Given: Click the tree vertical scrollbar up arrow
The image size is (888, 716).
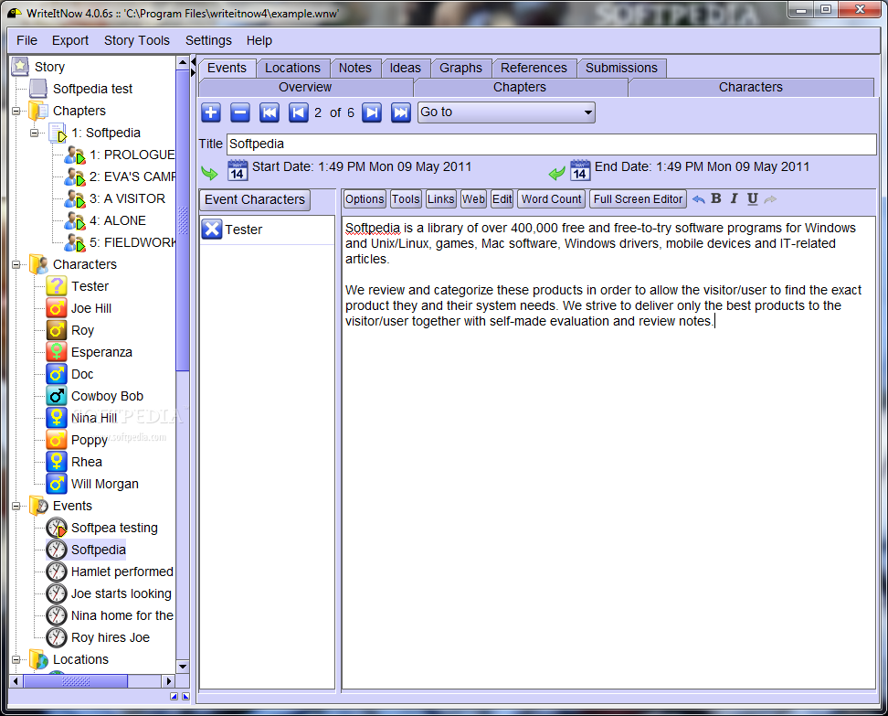Looking at the screenshot, I should click(x=183, y=62).
